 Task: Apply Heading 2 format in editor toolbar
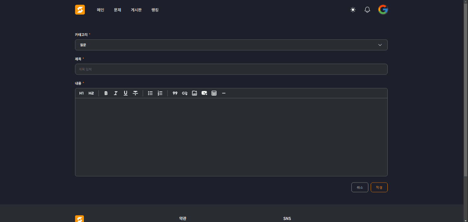91,93
